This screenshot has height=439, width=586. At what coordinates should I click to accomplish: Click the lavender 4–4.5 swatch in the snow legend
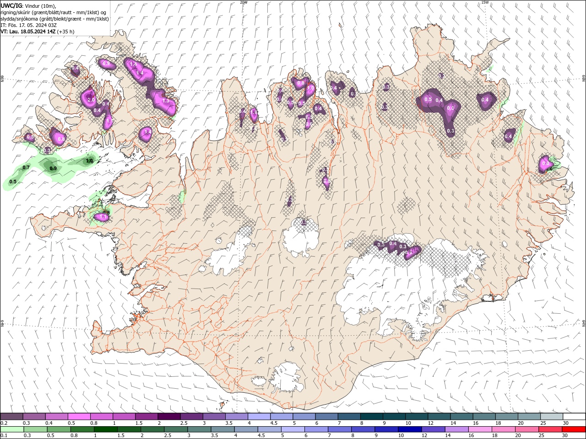coord(259,417)
